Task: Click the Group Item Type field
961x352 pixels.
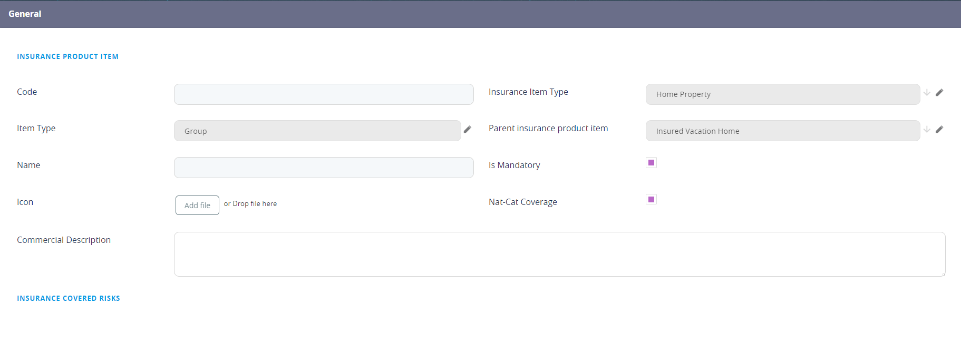Action: (317, 131)
